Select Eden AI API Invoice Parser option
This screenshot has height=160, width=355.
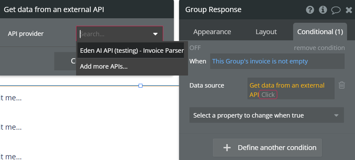pos(132,50)
